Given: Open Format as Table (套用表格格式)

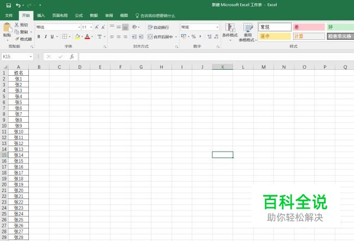Looking at the screenshot, I should pos(248,32).
